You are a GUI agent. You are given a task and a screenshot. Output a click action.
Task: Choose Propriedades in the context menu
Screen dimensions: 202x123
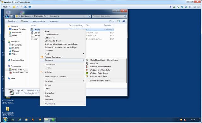click(x=50, y=104)
